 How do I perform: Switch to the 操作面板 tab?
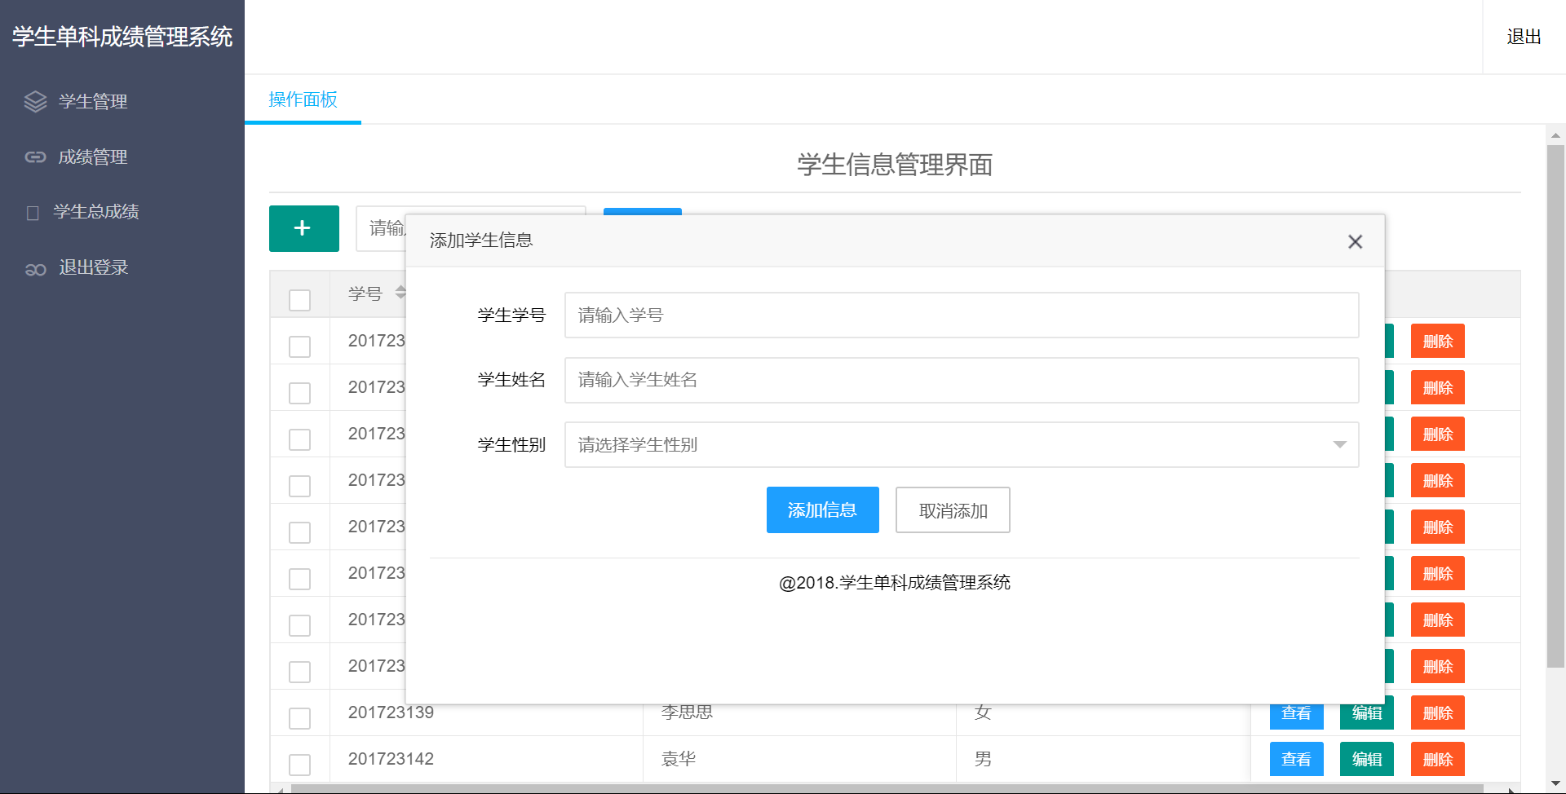[303, 99]
